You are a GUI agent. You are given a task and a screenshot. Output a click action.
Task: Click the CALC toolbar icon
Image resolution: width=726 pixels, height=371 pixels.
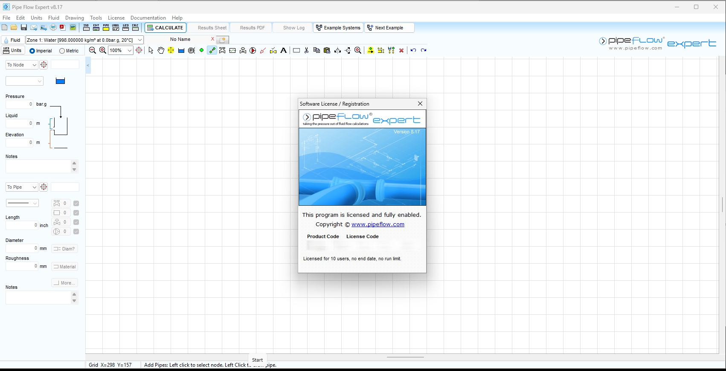pyautogui.click(x=135, y=28)
